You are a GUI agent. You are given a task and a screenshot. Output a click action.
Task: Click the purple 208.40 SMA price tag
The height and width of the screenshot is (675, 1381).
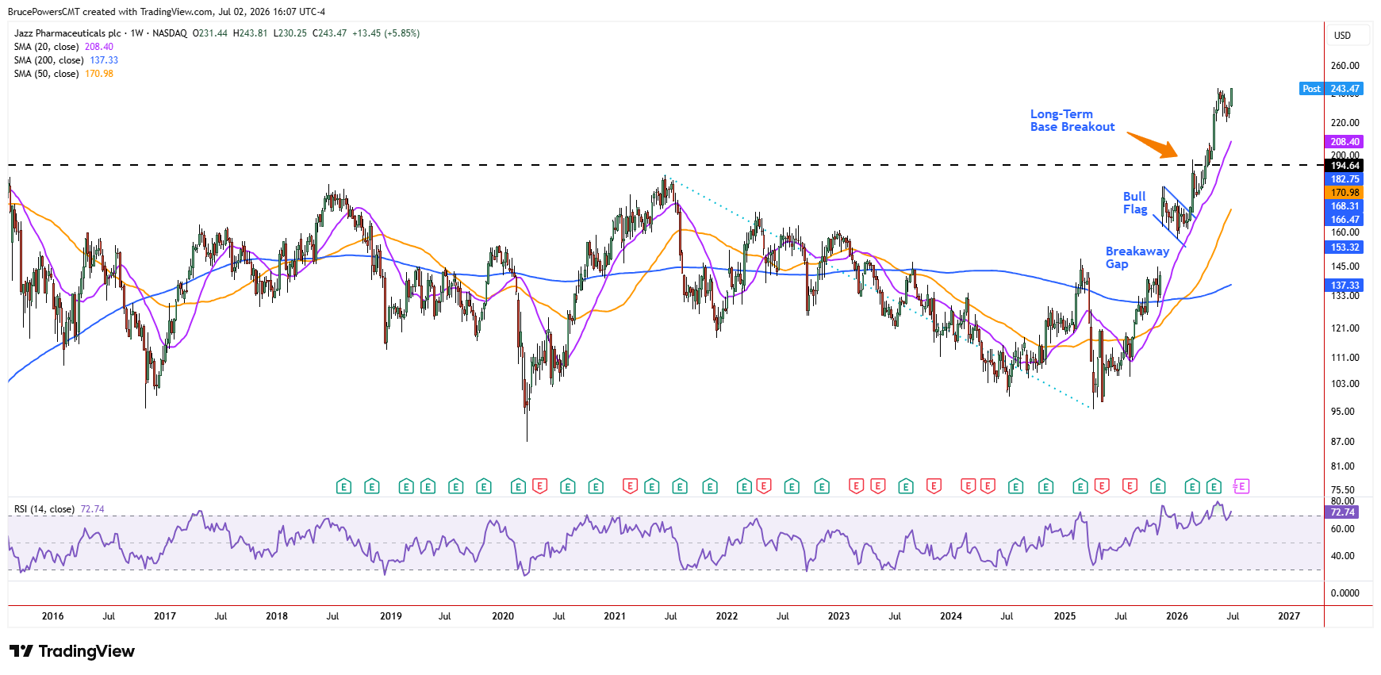1345,142
